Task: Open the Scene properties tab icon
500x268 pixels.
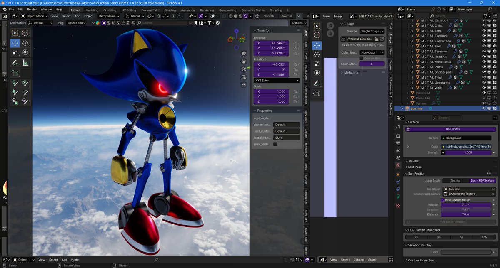Action: pos(398,158)
